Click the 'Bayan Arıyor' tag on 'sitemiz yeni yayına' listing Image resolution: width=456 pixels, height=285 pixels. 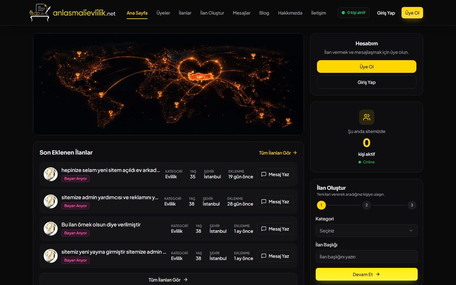(75, 260)
